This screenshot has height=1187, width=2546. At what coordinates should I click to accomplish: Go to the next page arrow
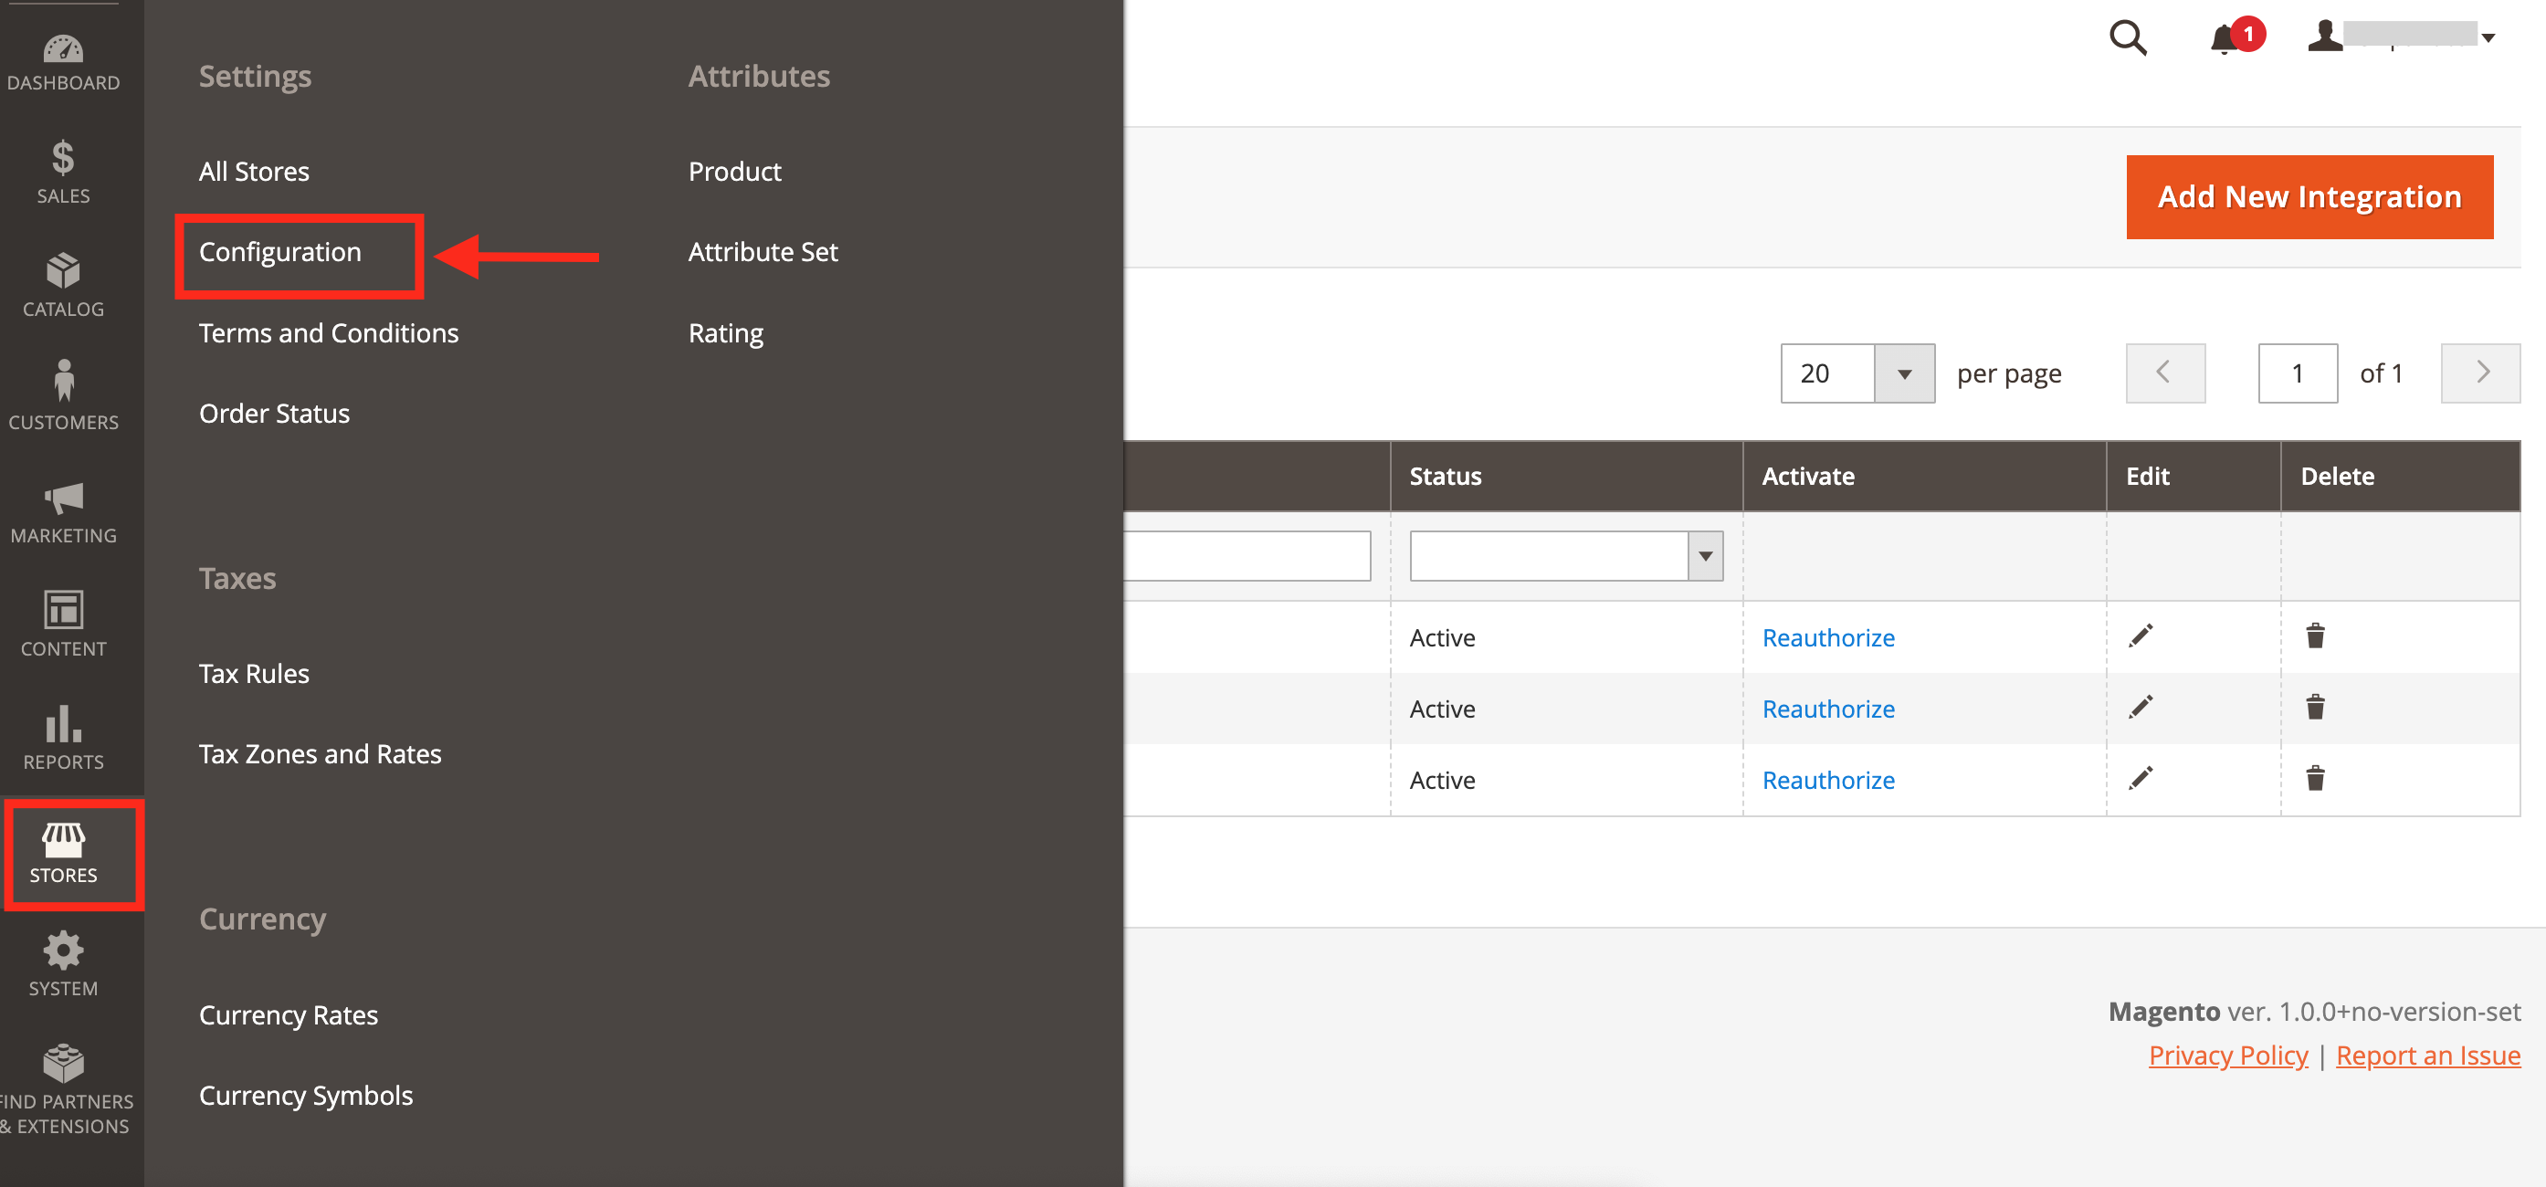tap(2481, 373)
